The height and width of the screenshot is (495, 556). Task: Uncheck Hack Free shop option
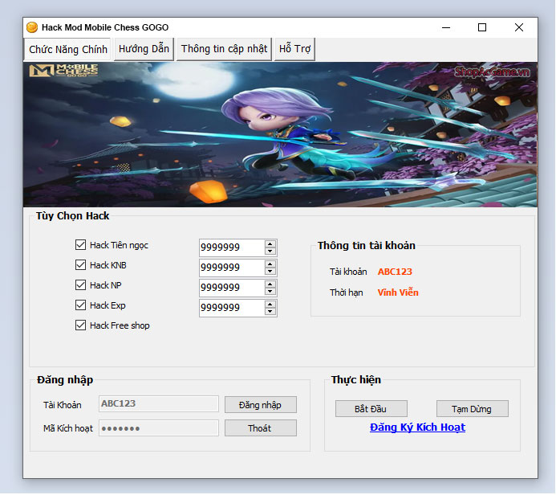[x=80, y=325]
